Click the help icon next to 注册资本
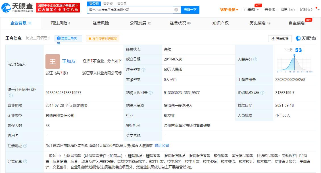Viewport: 321px width, 173px height. pos(143,70)
